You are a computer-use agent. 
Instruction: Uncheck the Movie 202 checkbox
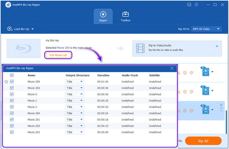12,88
